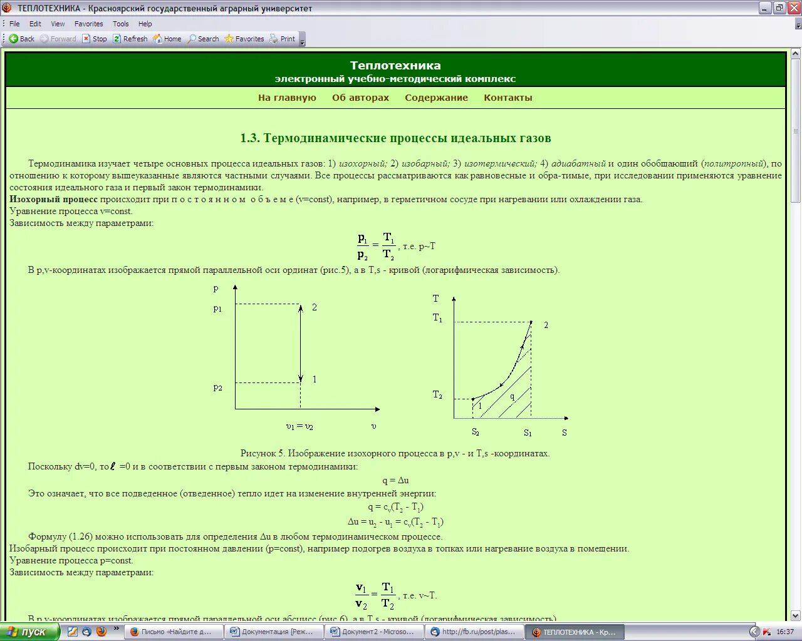802x641 pixels.
Task: Expand the quick launch overflow chevron
Action: click(116, 628)
